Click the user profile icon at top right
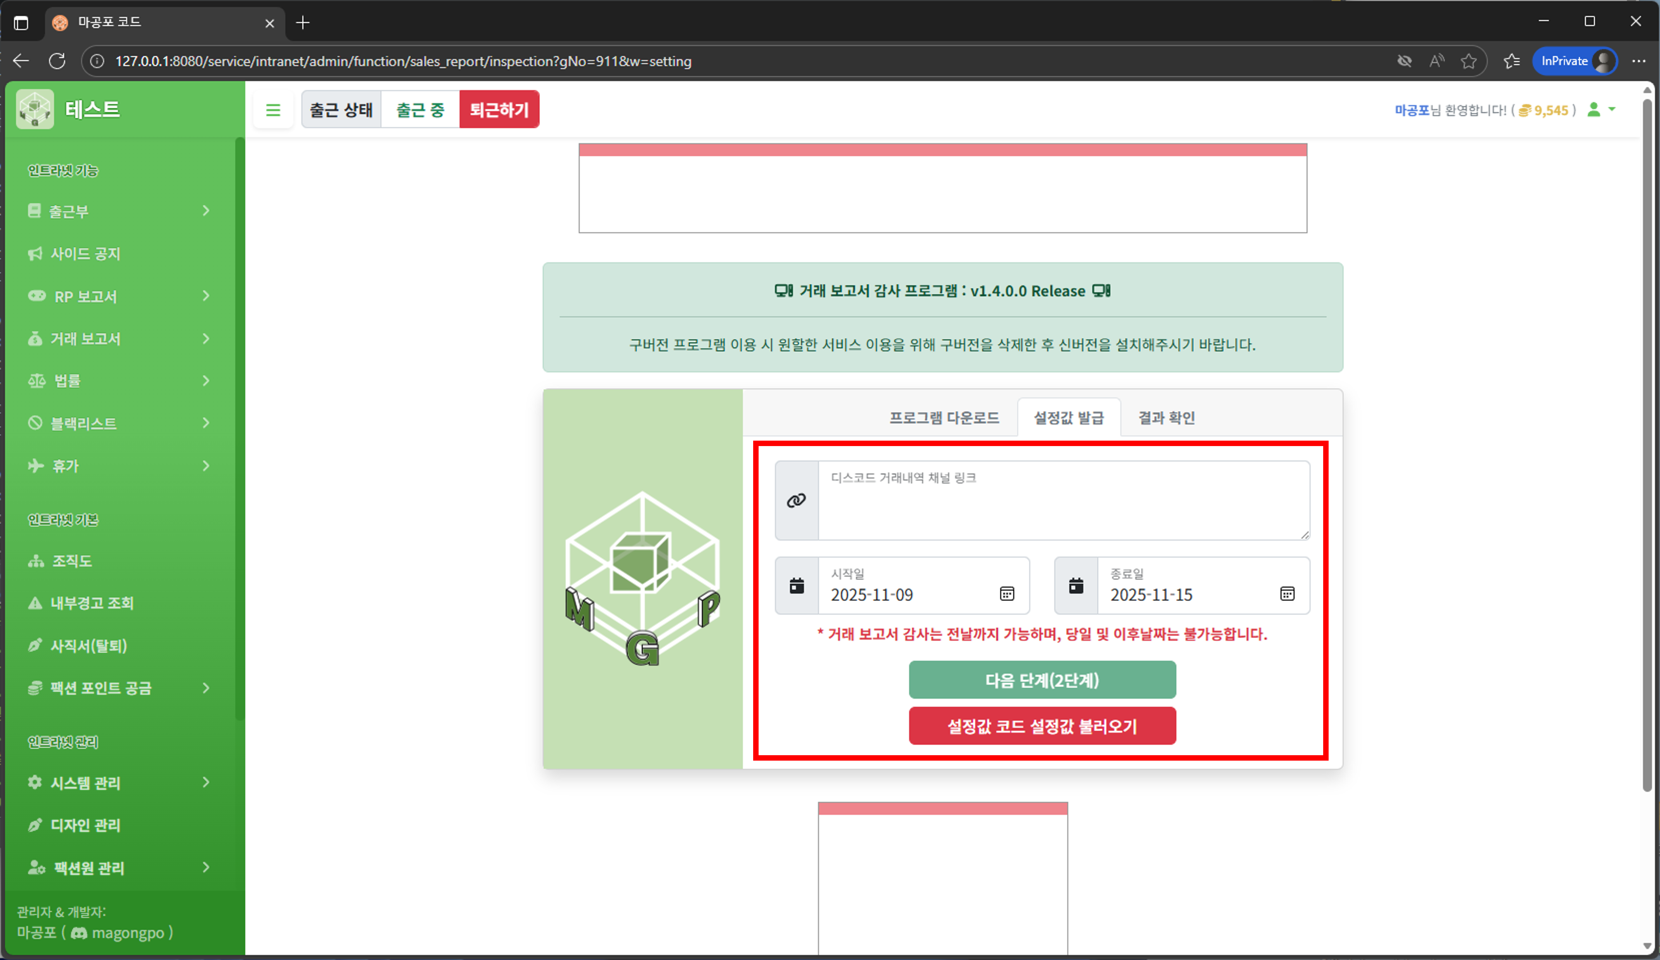Screen dimensions: 1660x960 (1595, 110)
